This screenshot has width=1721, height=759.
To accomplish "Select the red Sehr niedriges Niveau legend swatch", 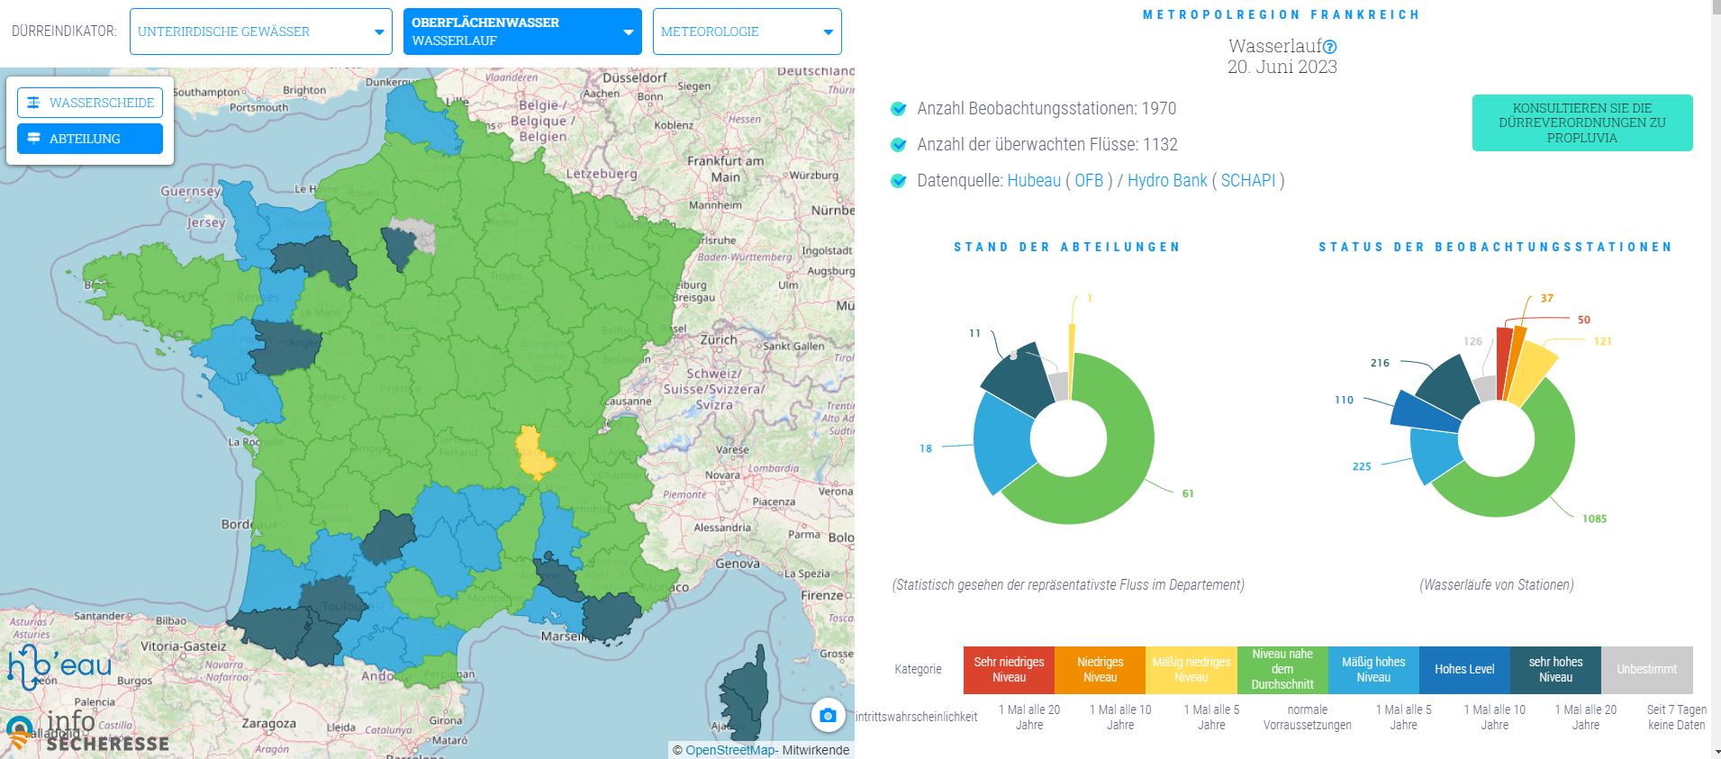I will pos(1009,670).
